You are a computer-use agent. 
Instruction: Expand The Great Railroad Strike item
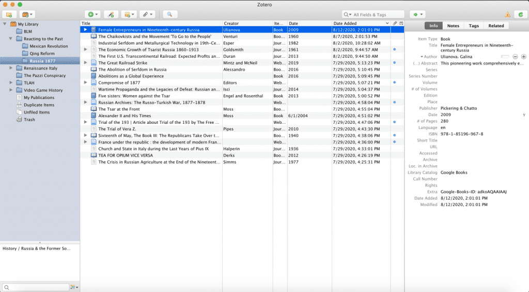point(85,62)
